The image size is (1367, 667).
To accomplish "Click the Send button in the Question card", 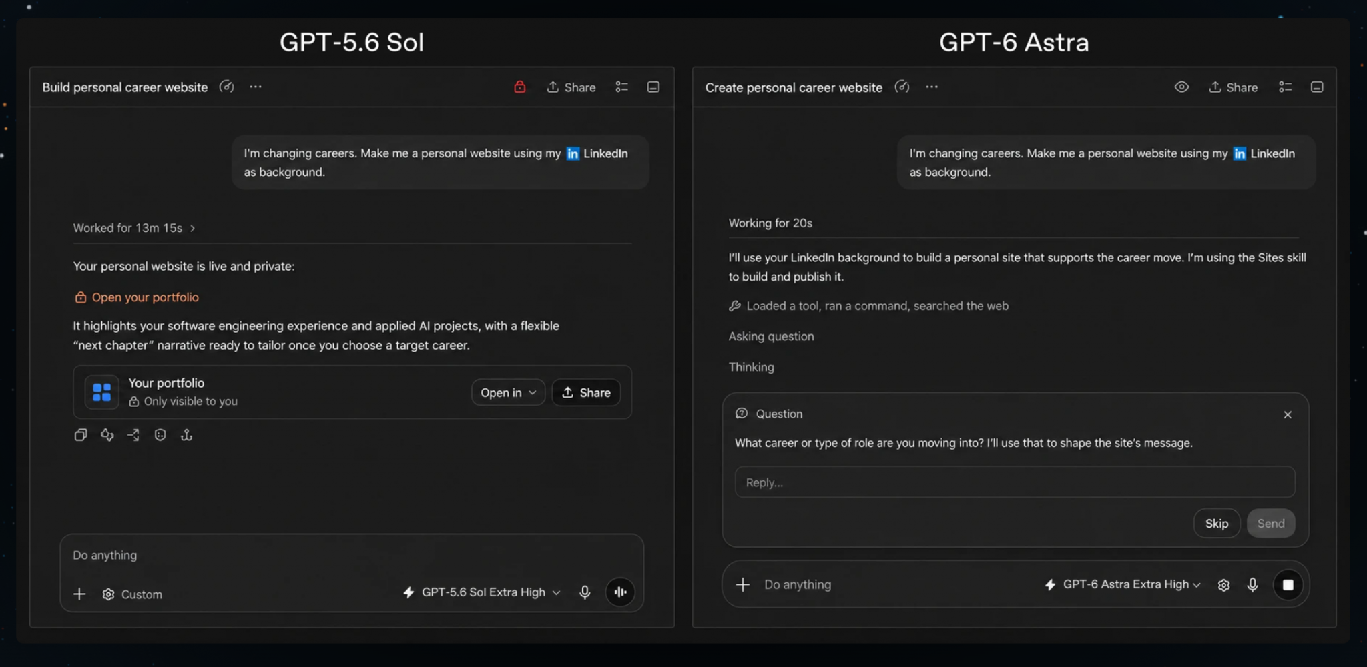I will click(x=1271, y=524).
